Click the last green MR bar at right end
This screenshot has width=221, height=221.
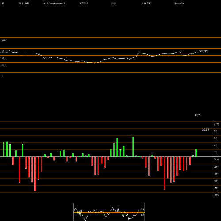point(196,153)
